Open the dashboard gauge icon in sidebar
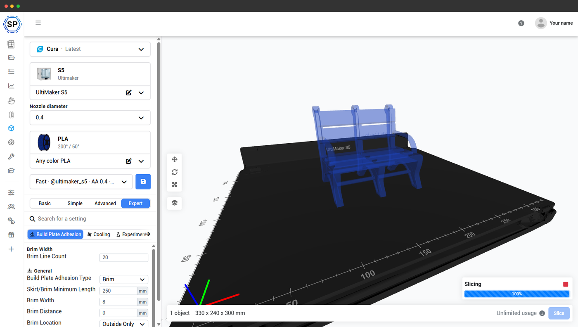This screenshot has width=578, height=327. 11,142
